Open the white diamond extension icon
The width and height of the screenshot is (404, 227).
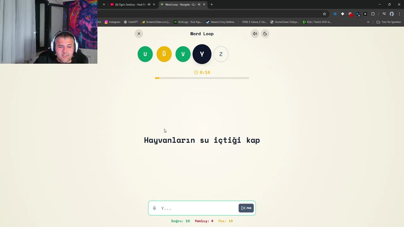[342, 14]
